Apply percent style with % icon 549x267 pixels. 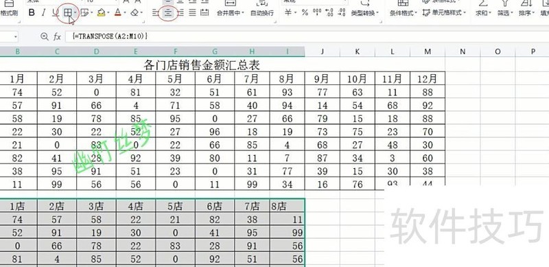[x=305, y=13]
